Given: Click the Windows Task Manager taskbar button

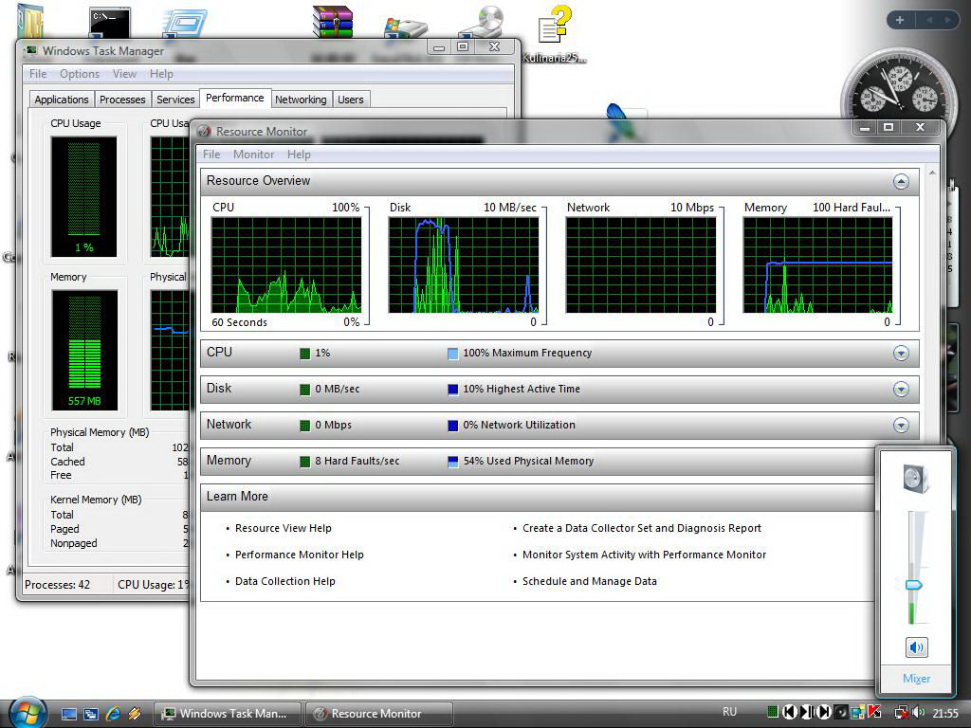Looking at the screenshot, I should coord(227,714).
